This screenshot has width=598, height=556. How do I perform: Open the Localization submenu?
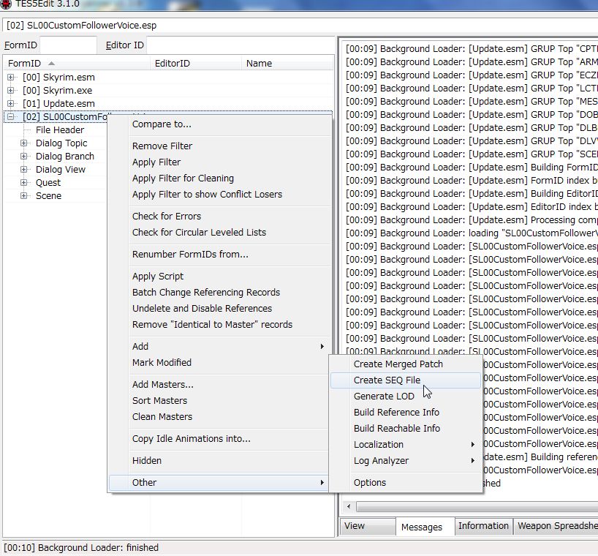pyautogui.click(x=406, y=445)
